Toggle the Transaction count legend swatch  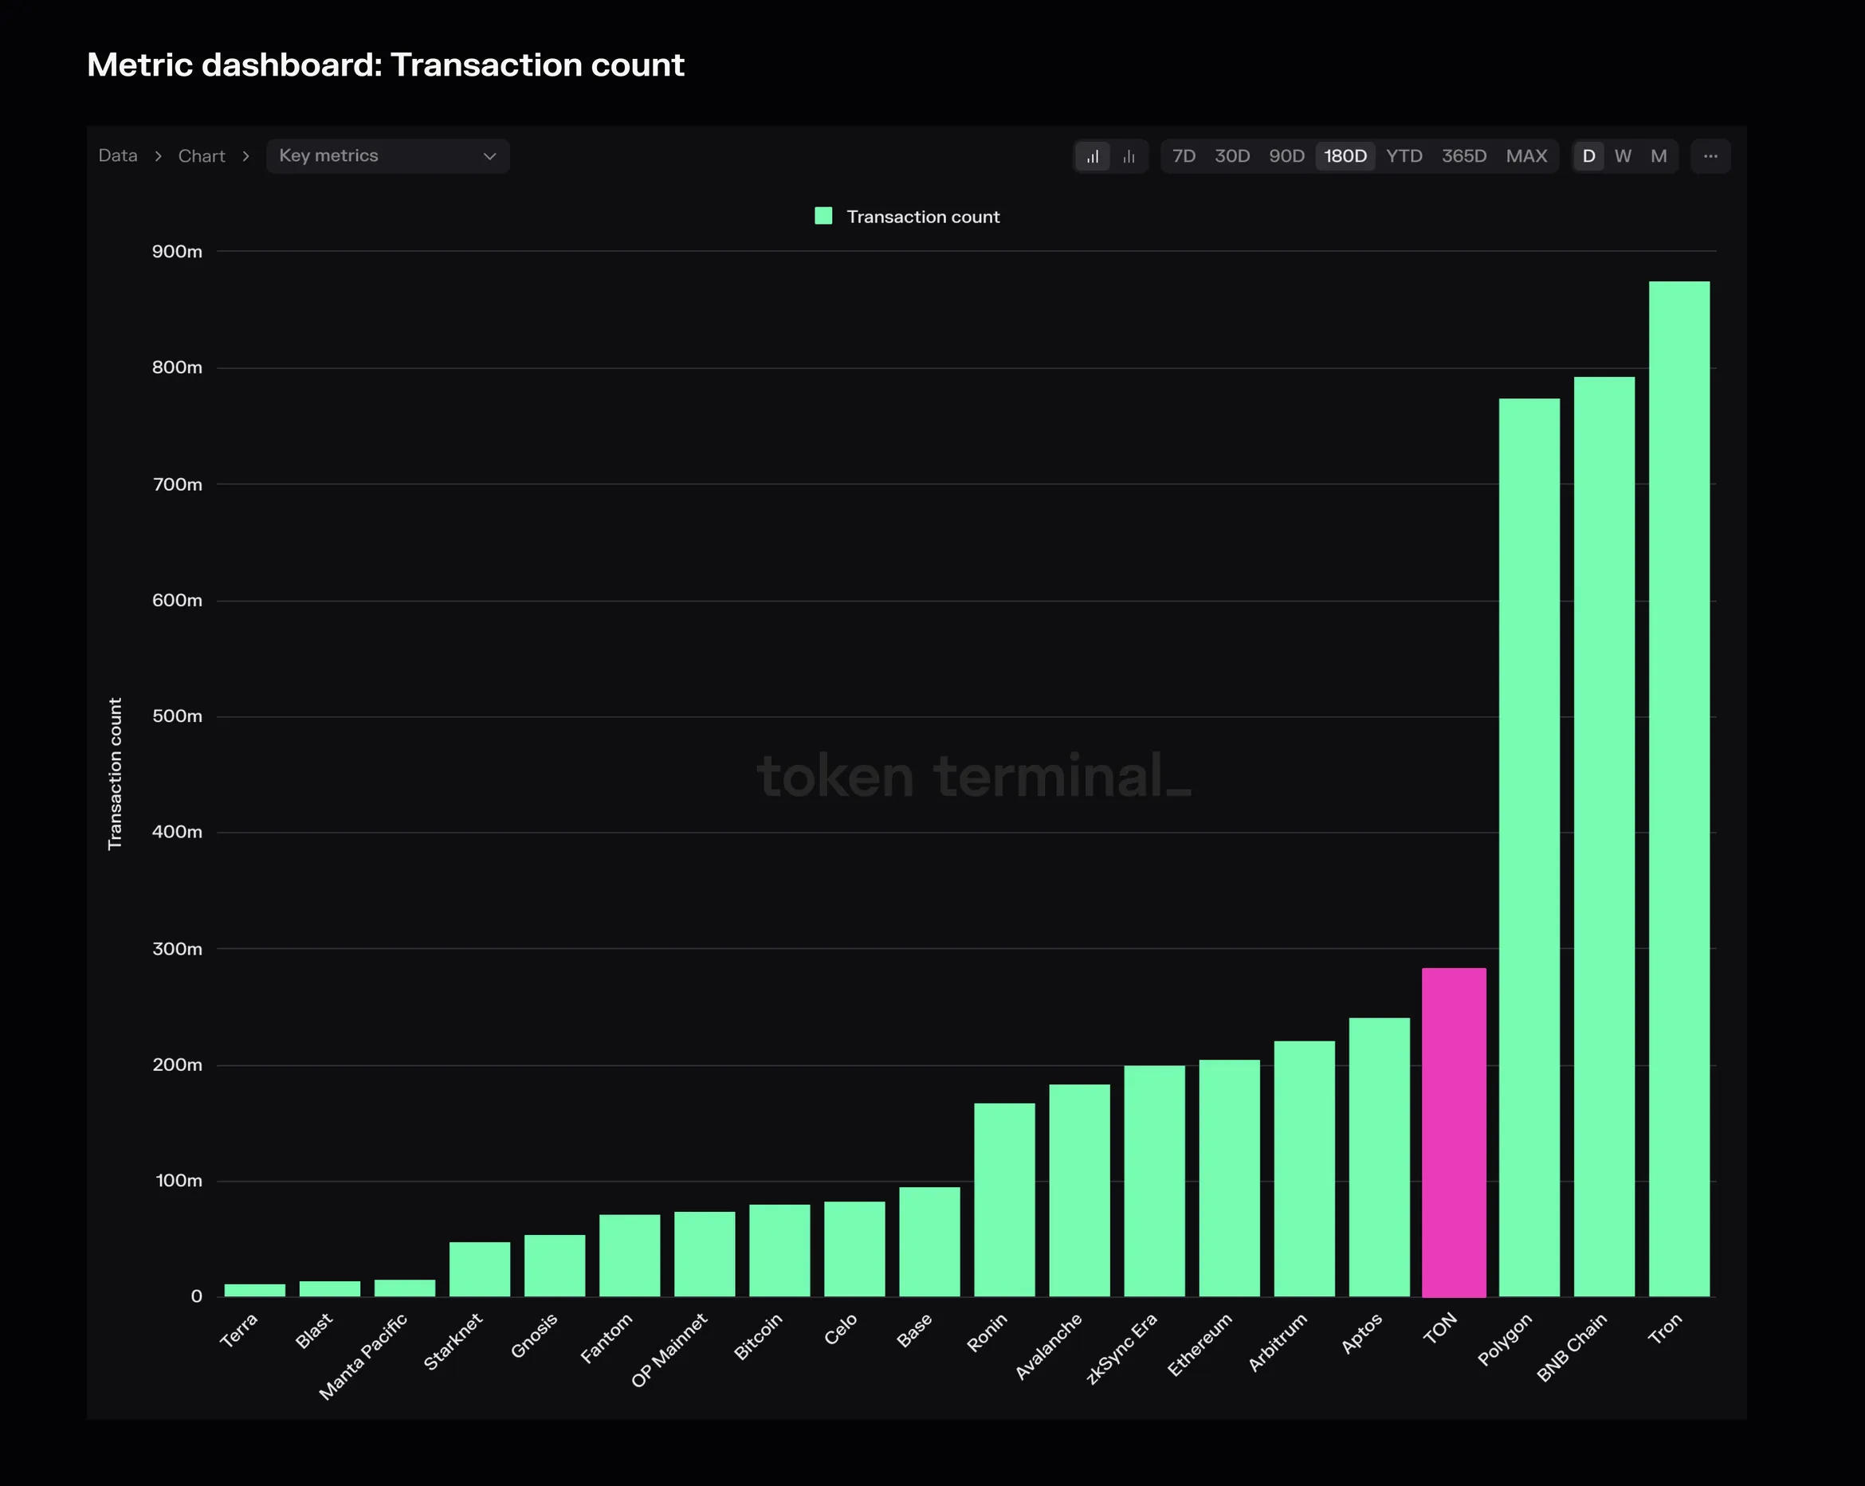[x=823, y=216]
